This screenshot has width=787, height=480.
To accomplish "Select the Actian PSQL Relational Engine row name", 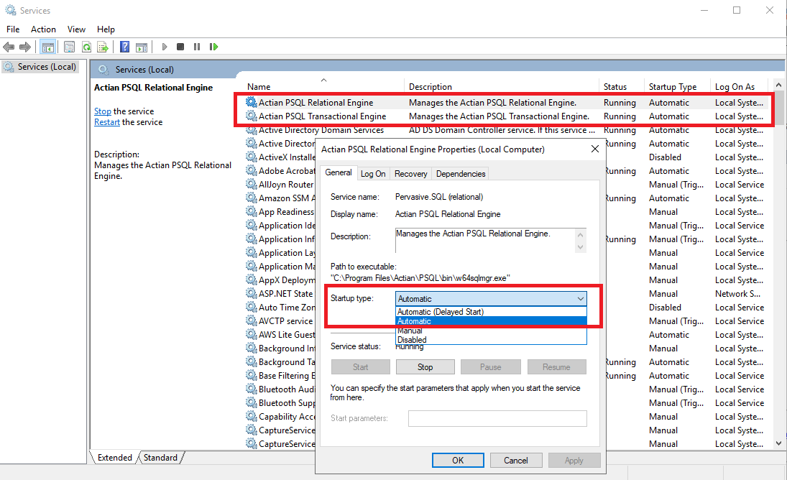I will [316, 102].
